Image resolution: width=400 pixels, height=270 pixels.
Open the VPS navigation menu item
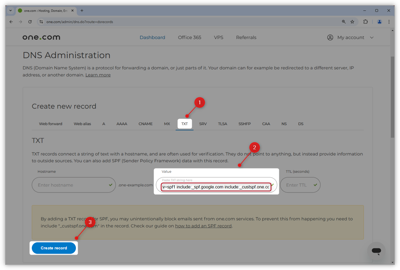[x=218, y=37]
